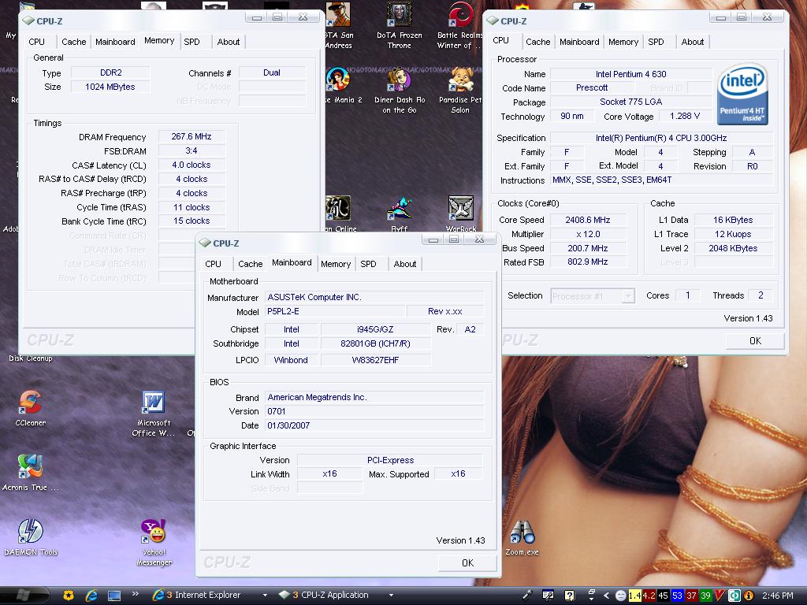Click the Show Desktop quick launch icon
Screen dimensions: 807x605
(113, 596)
